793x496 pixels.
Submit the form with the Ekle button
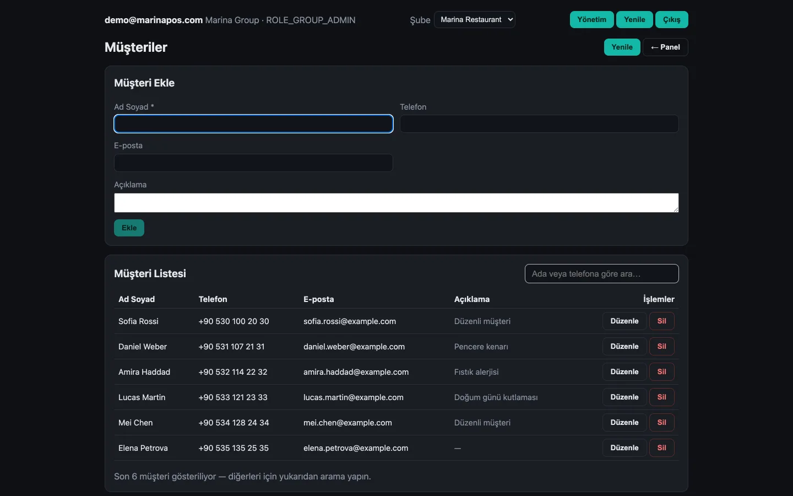[129, 228]
